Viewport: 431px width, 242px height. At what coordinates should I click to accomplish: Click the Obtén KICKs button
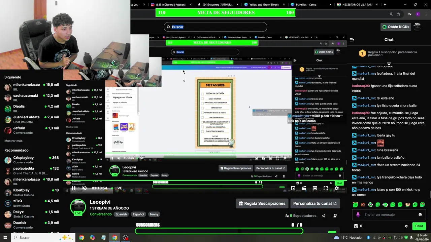(x=396, y=27)
